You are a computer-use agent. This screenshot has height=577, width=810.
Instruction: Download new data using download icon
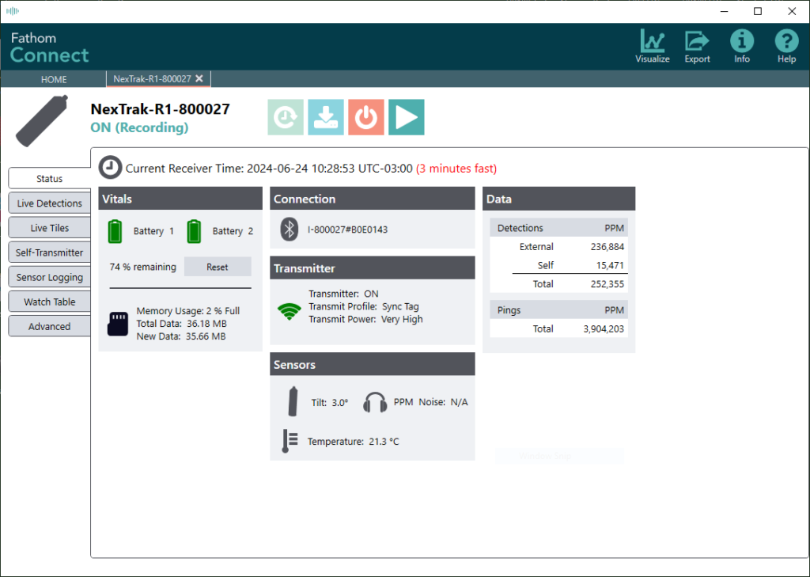(325, 116)
